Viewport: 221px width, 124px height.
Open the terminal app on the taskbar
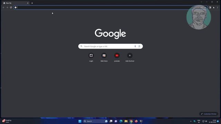coord(141,121)
